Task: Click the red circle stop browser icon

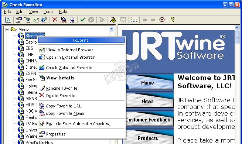Action: 162,20
